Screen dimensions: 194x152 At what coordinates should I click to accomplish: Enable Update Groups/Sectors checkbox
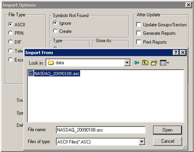click(138, 24)
